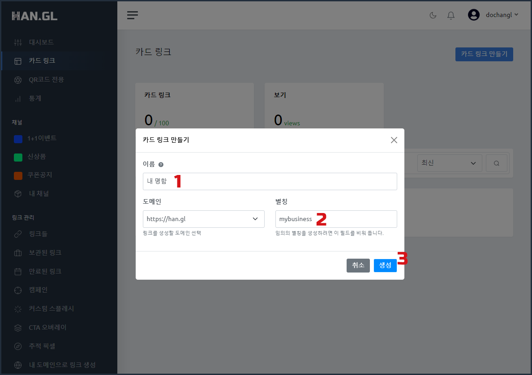Switch to dark mode moon icon

pos(433,15)
